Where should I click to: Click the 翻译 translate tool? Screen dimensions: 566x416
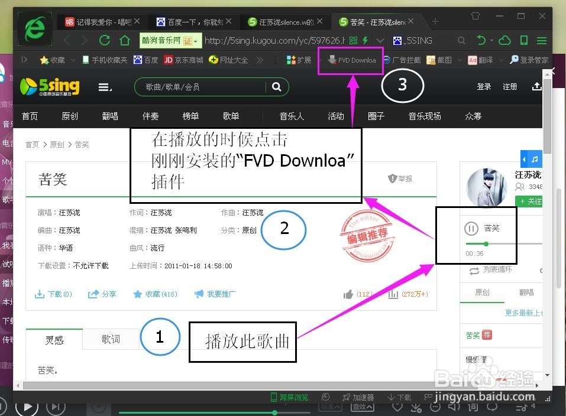(x=480, y=60)
